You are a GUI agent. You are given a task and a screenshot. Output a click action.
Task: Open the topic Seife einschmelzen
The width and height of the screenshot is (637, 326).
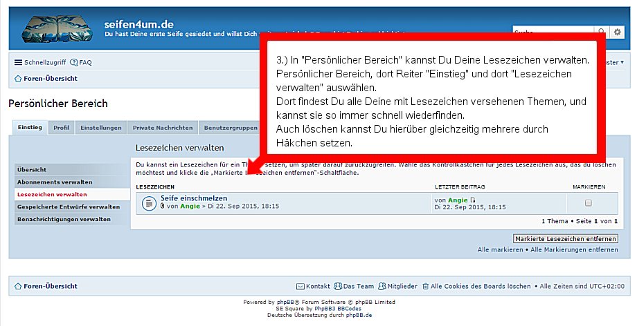point(194,198)
